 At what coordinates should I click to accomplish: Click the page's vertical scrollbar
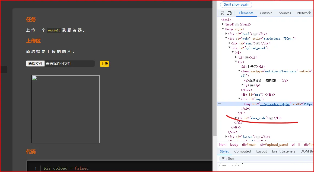coord(215,68)
